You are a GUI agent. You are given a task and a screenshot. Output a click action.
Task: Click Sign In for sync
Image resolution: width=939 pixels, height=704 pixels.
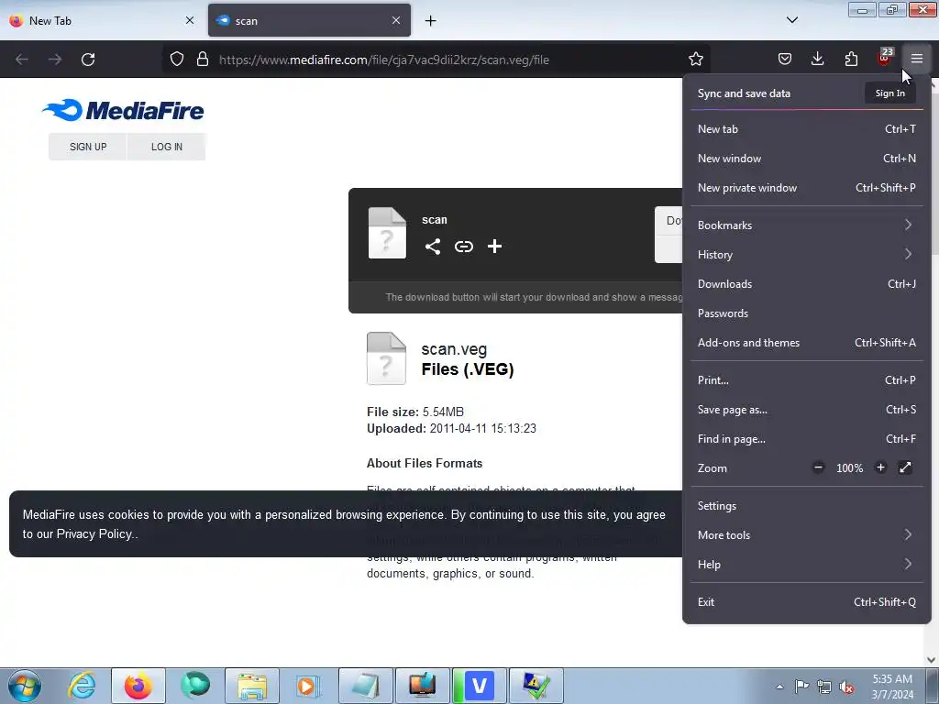[x=889, y=93]
